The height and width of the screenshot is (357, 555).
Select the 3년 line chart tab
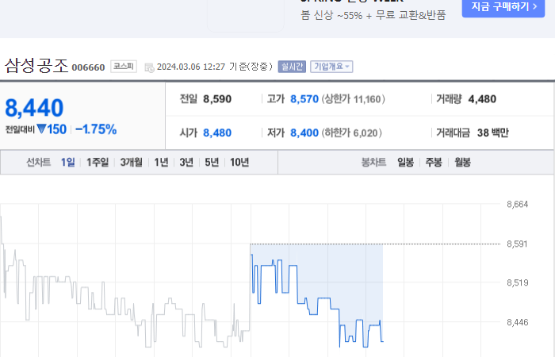tap(186, 162)
